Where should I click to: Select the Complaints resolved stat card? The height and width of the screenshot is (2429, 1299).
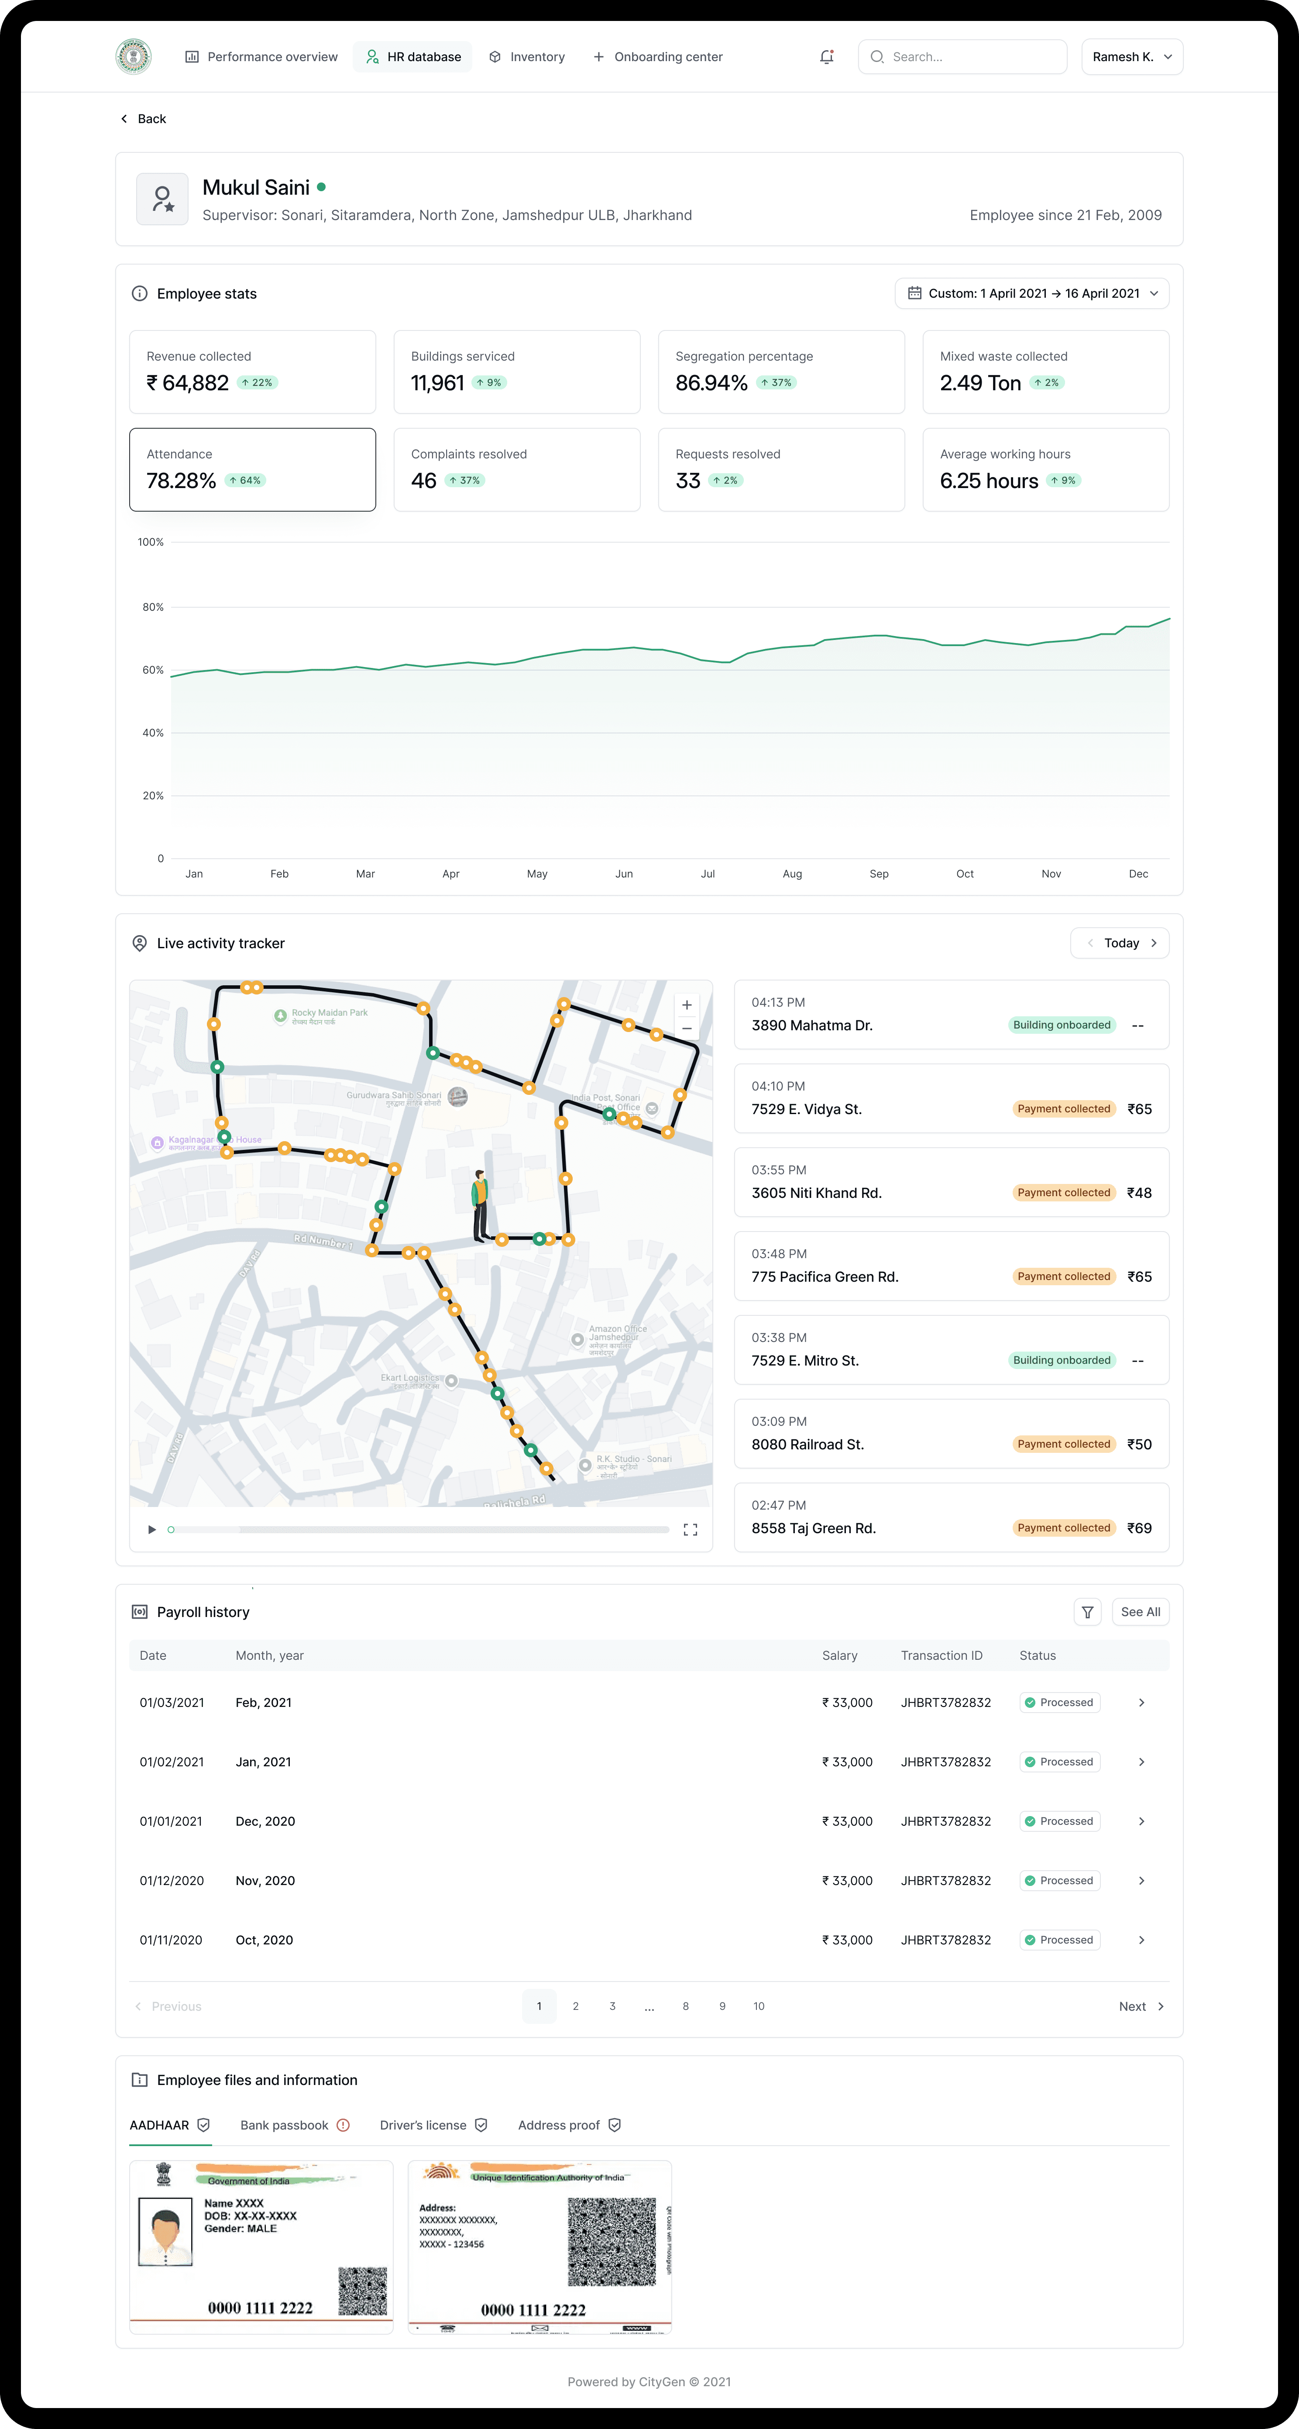pyautogui.click(x=516, y=470)
